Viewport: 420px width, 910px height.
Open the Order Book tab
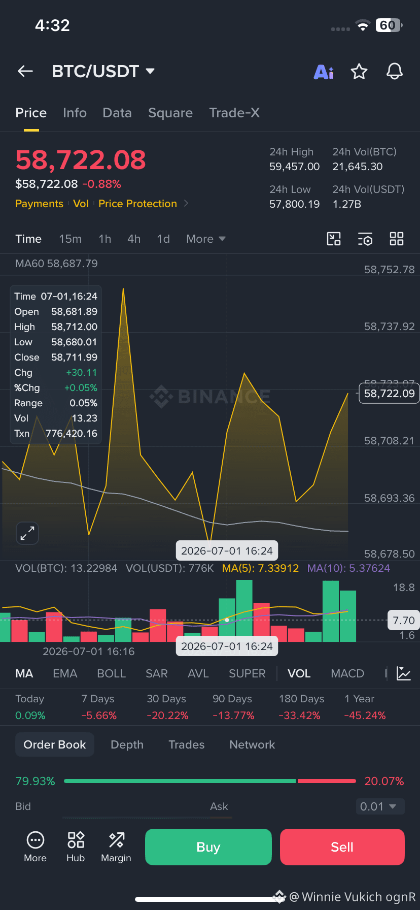[x=55, y=744]
